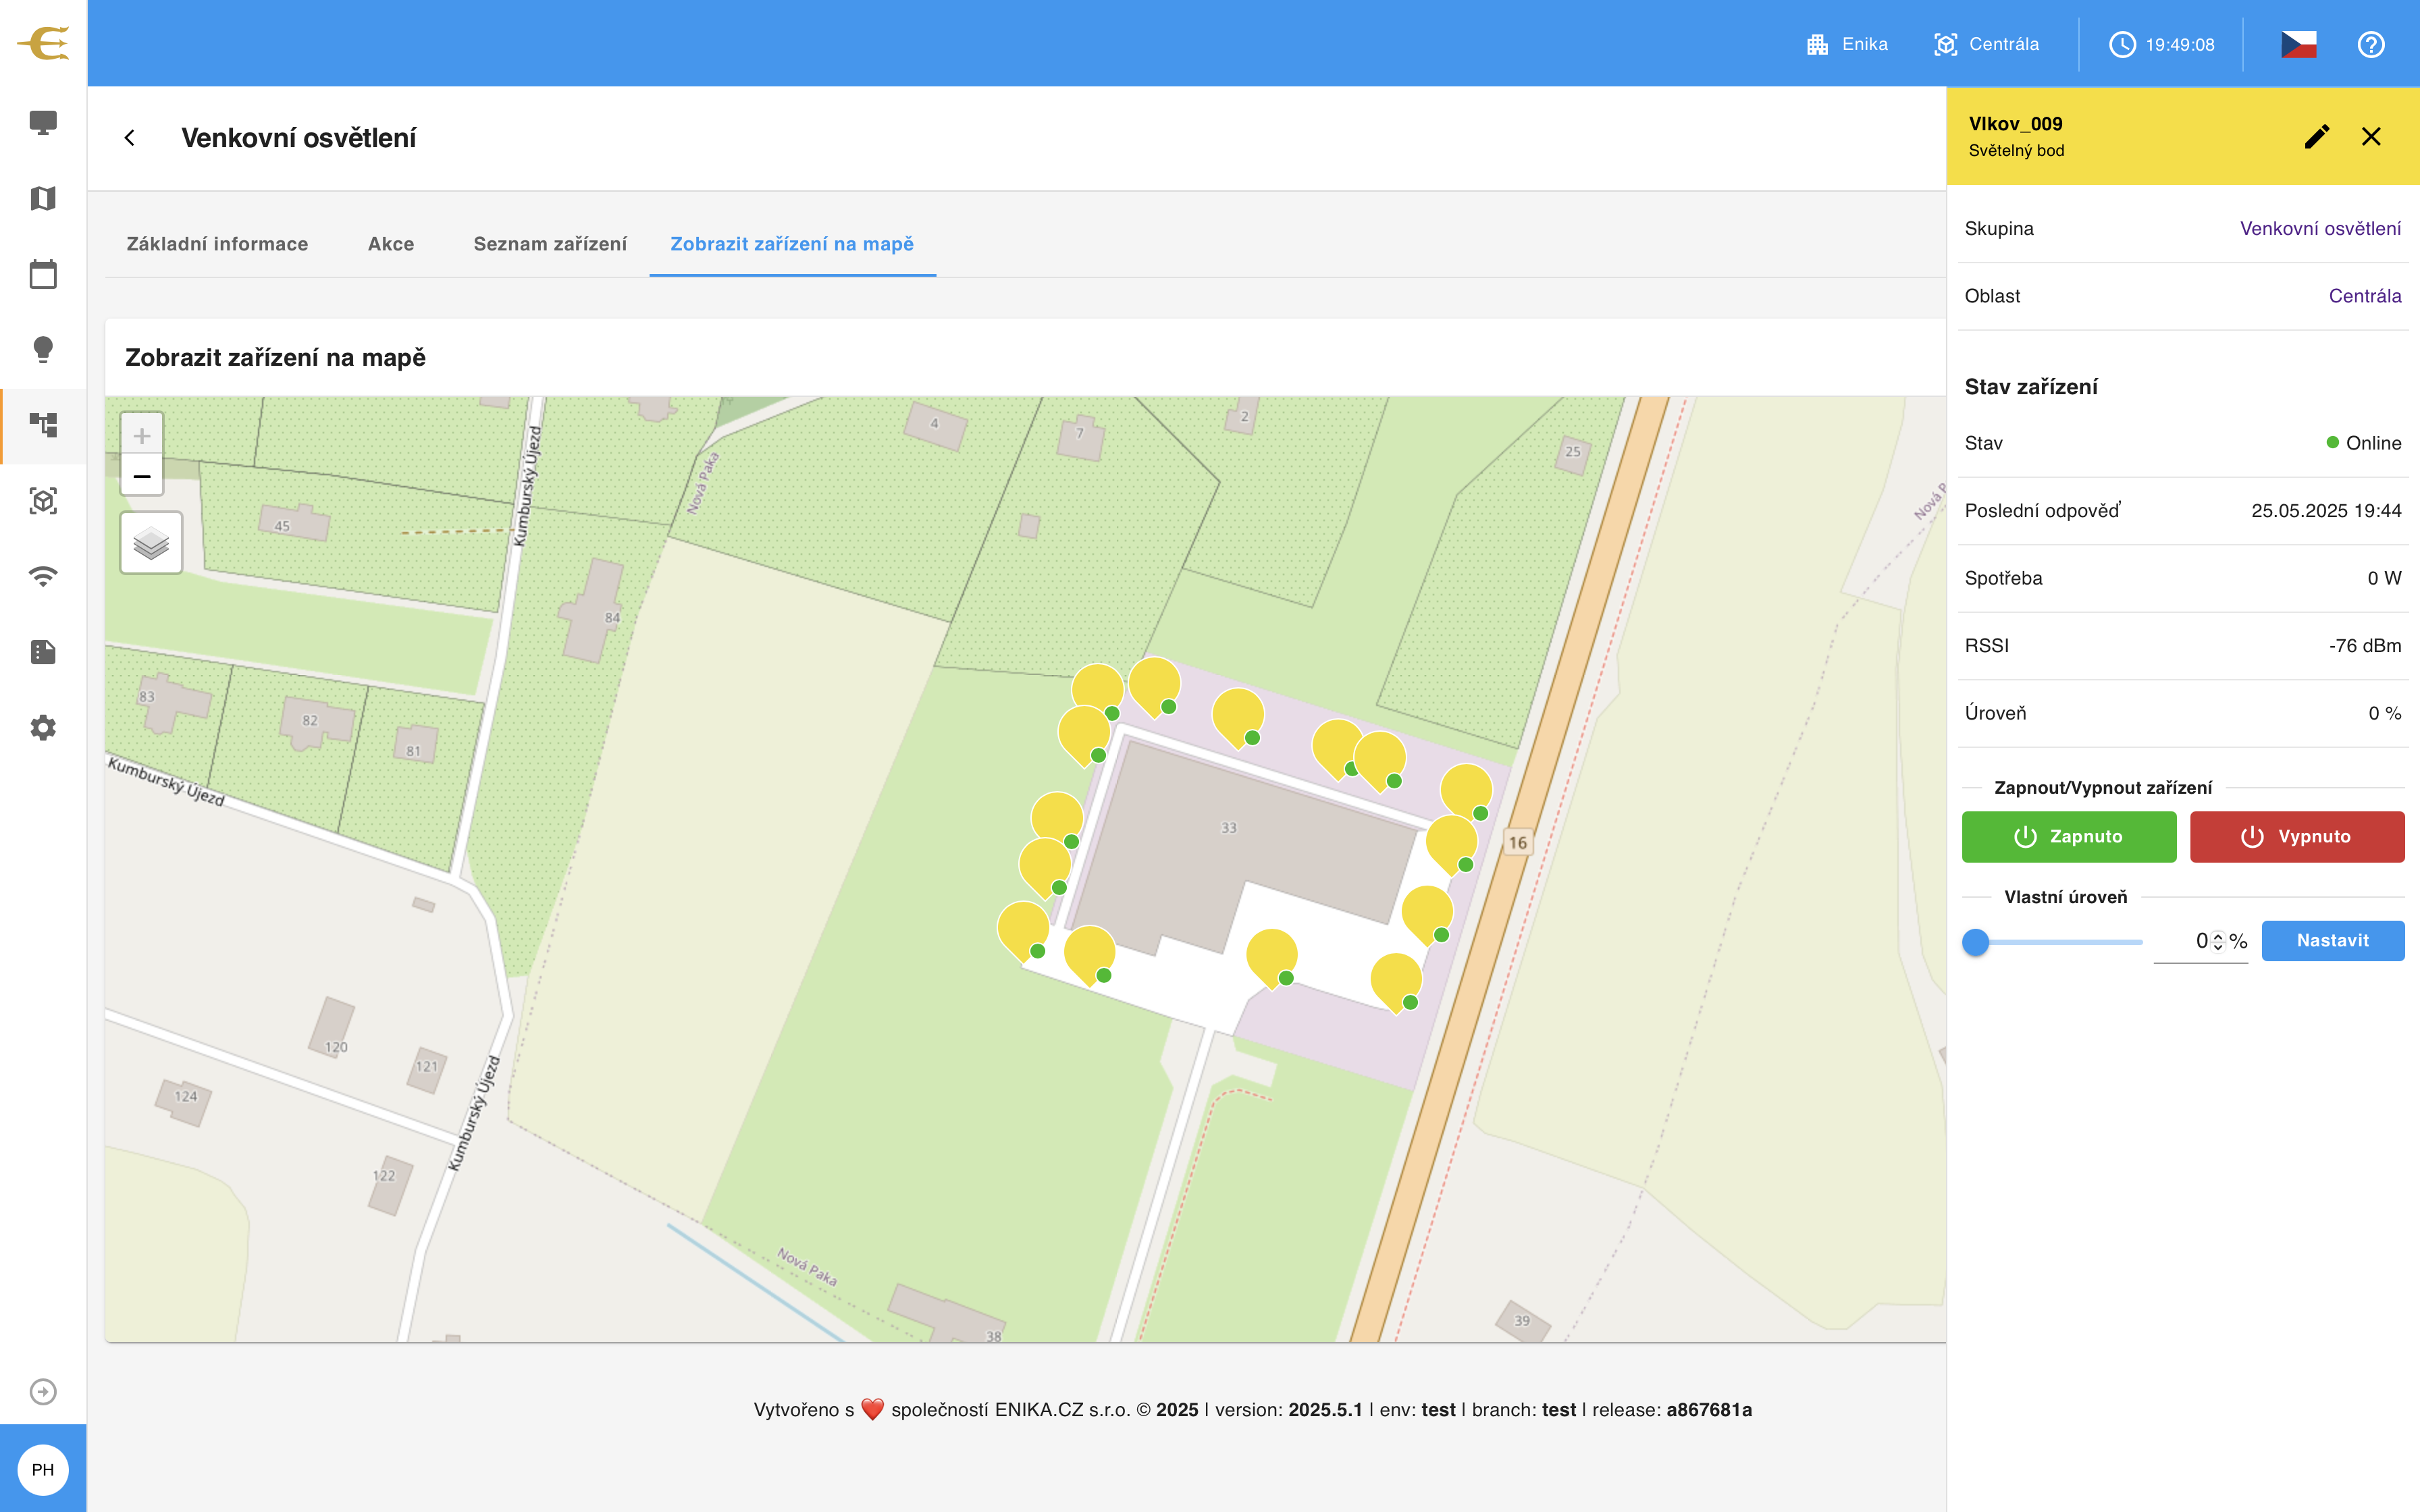The height and width of the screenshot is (1512, 2420).
Task: Open the calendar icon in sidebar
Action: pyautogui.click(x=43, y=274)
